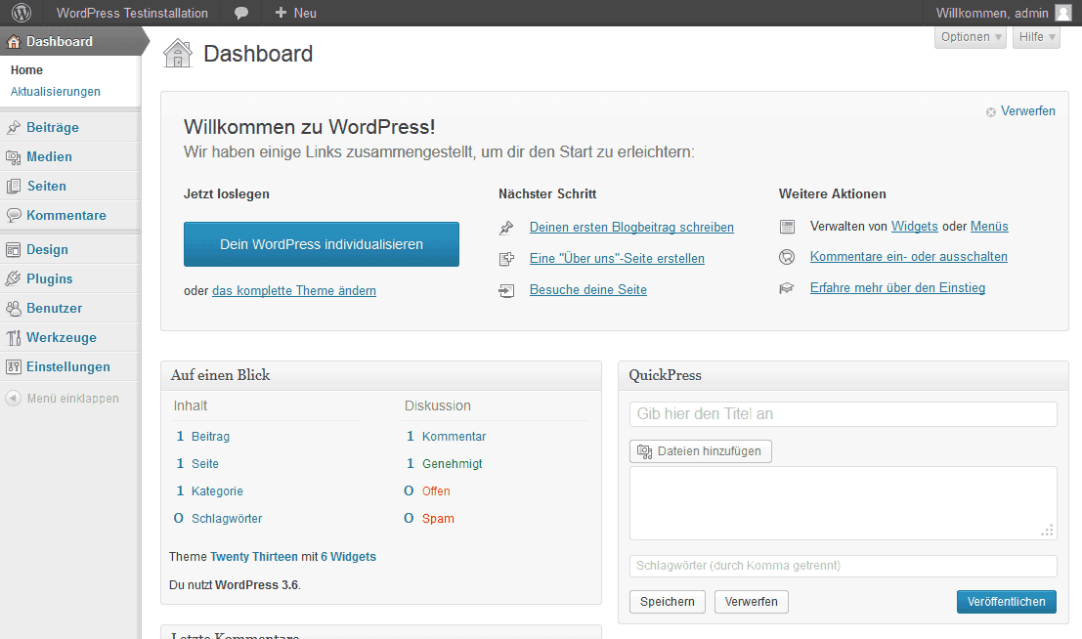Dismiss welcome panel with Verwerfen link

1027,111
